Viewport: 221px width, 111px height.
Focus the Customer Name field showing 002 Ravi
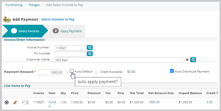[119, 60]
